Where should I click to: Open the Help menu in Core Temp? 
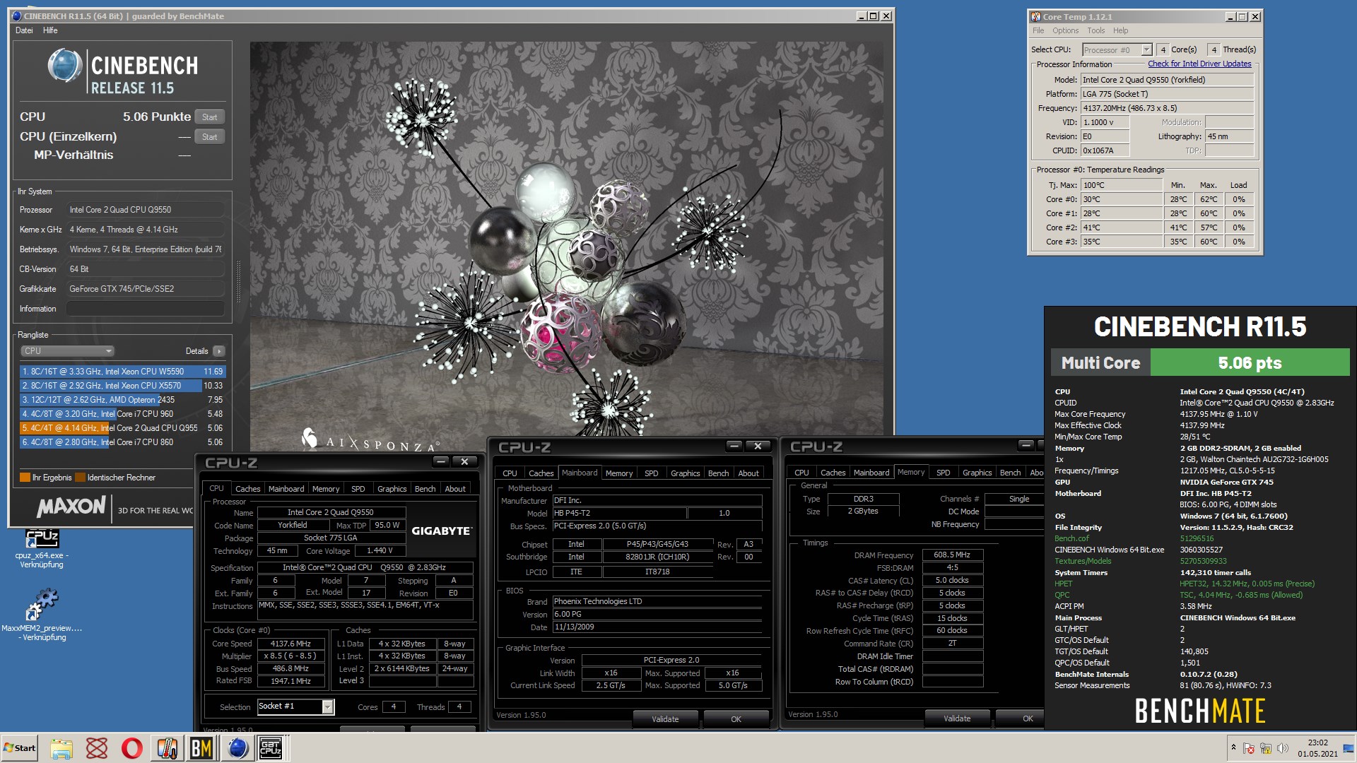[1120, 30]
